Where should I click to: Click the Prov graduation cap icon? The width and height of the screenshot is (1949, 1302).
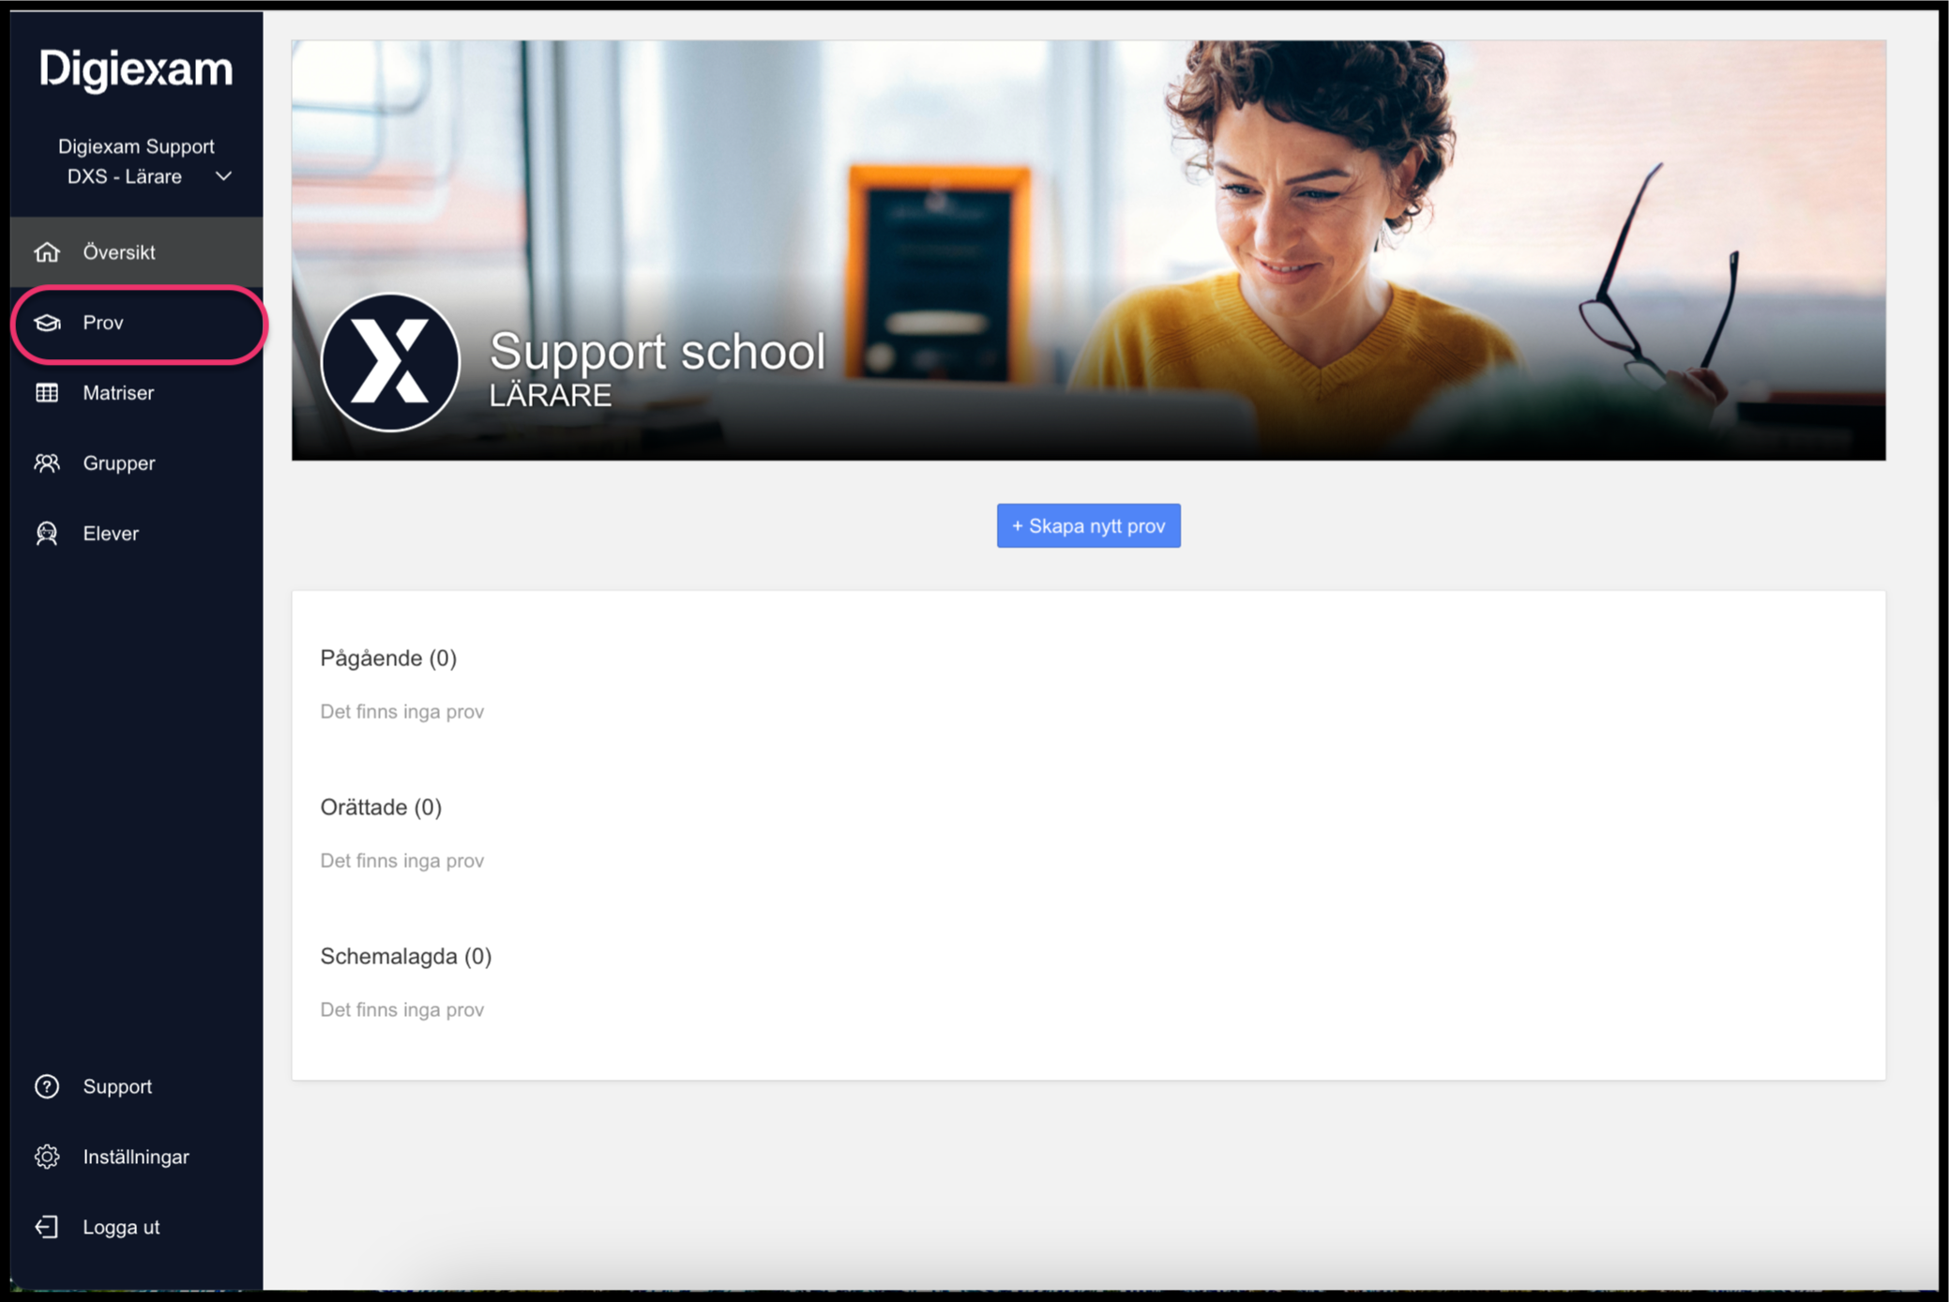click(47, 323)
